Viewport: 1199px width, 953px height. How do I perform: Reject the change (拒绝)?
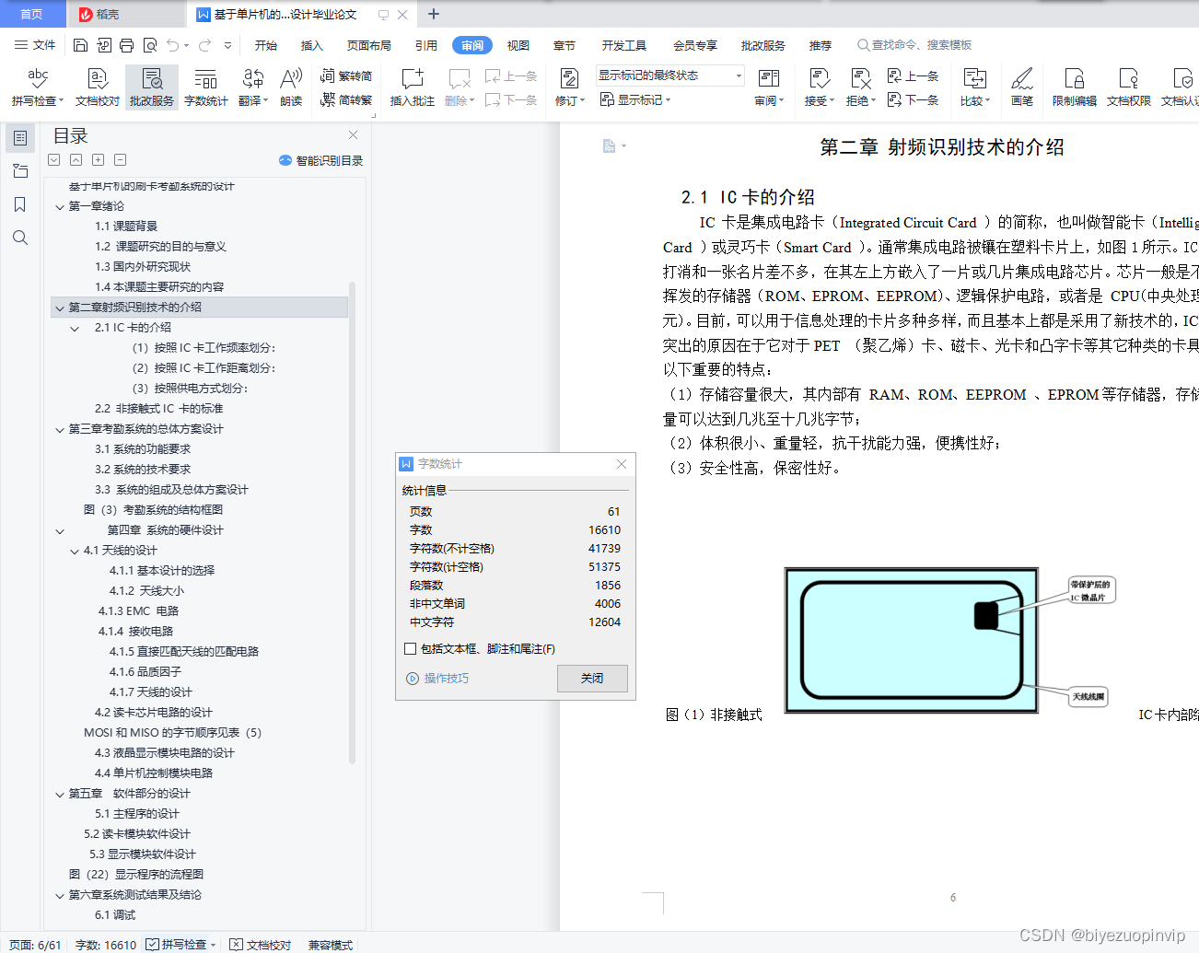point(860,87)
